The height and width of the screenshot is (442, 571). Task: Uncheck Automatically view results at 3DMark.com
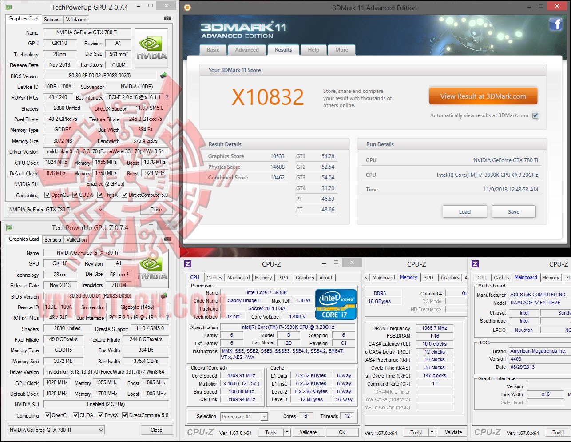coord(535,115)
